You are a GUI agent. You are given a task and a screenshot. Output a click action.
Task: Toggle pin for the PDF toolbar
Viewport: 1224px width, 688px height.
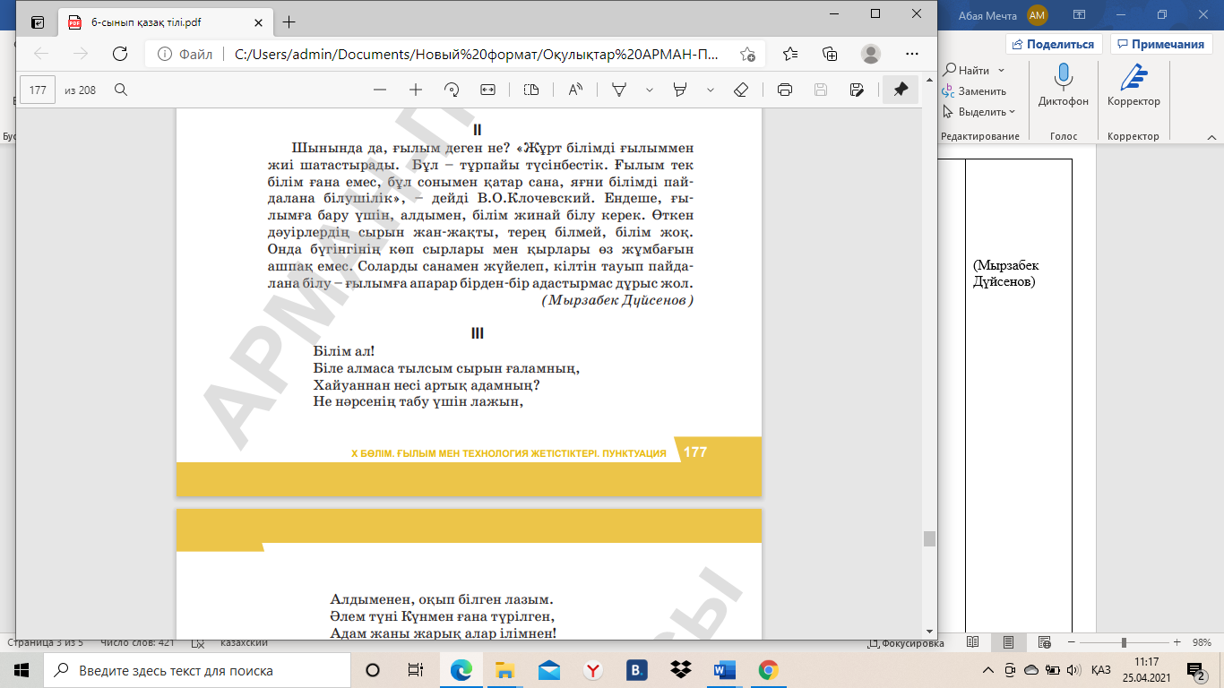pyautogui.click(x=901, y=90)
